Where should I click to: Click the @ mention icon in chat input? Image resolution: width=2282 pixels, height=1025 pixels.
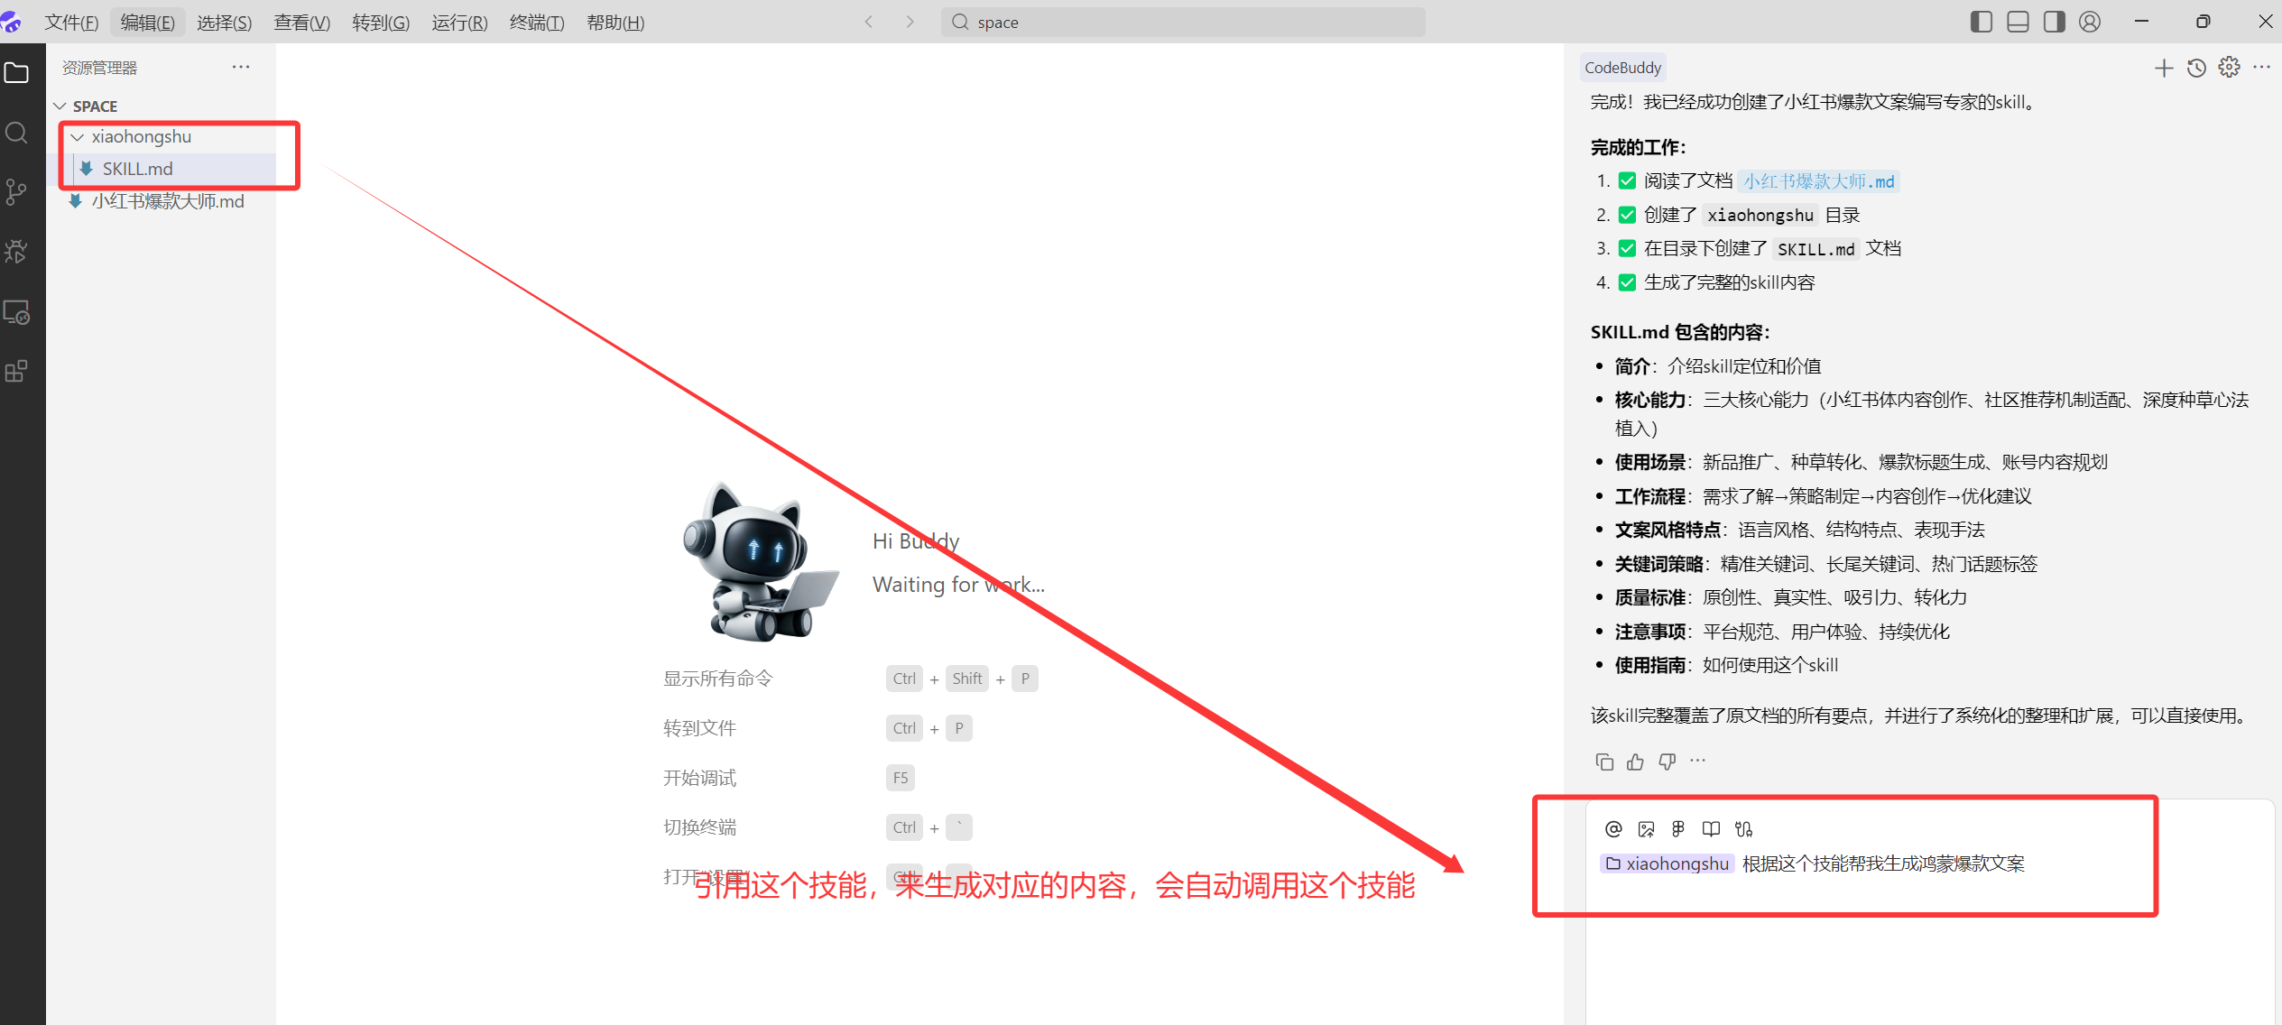(1613, 828)
